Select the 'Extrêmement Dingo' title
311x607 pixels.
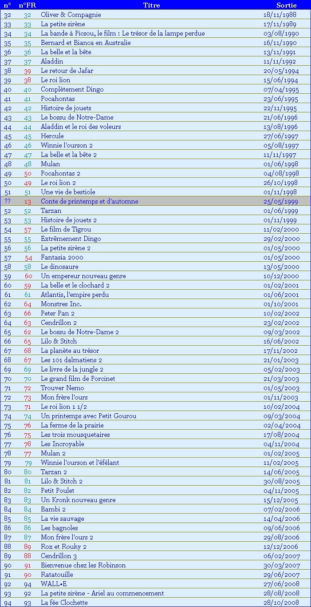click(x=71, y=239)
